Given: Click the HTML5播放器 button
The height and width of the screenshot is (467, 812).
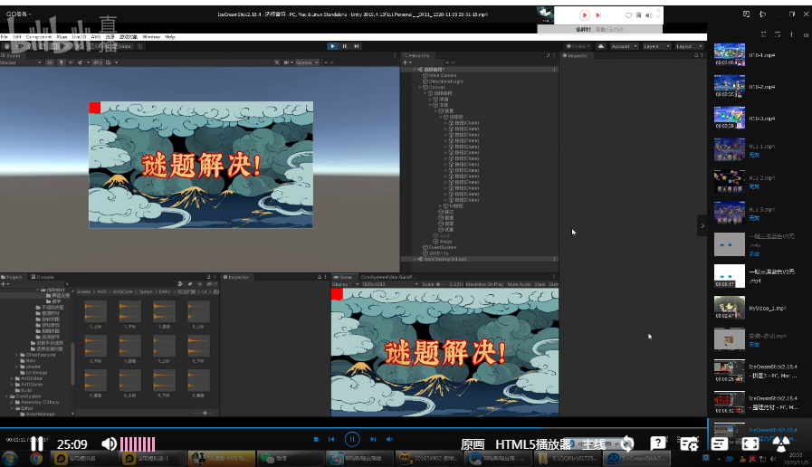Looking at the screenshot, I should click(533, 444).
